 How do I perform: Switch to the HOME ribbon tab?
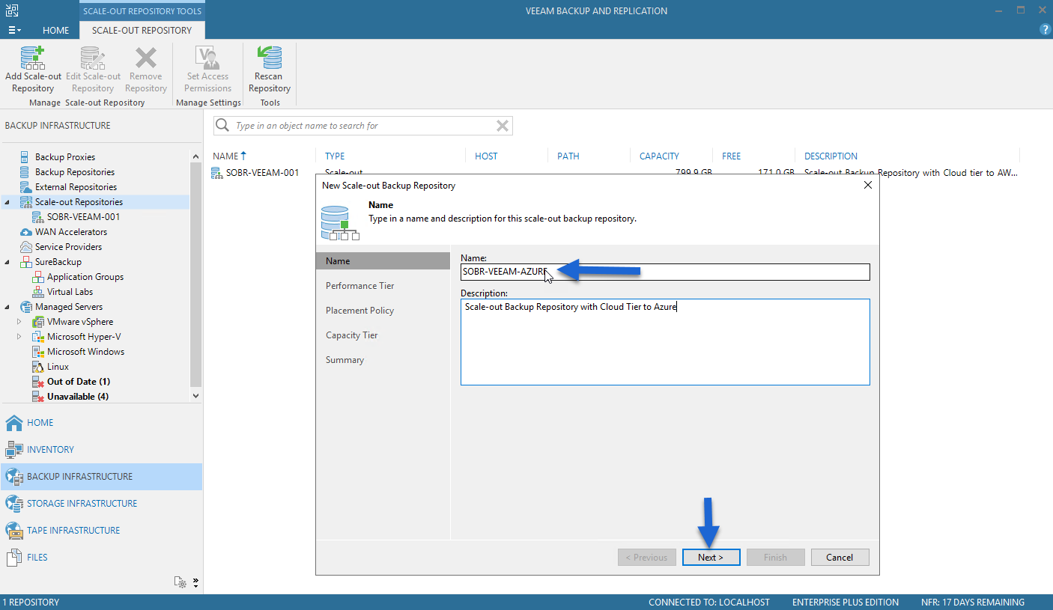coord(56,31)
